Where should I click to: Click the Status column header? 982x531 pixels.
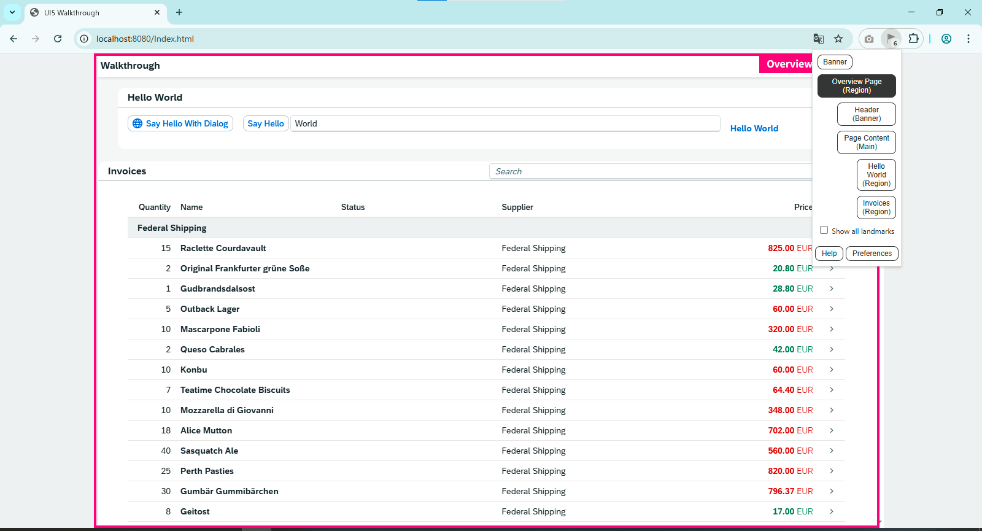click(353, 207)
